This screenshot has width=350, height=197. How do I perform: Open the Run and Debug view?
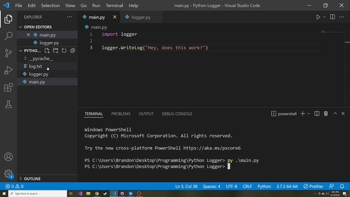pos(8,70)
